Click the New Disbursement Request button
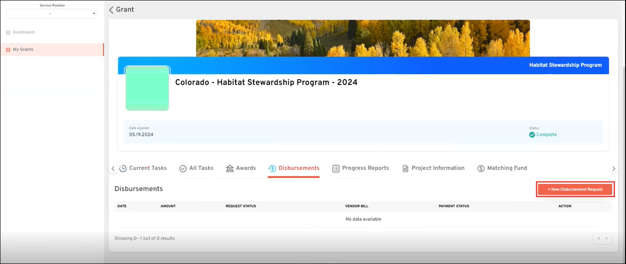 [575, 189]
